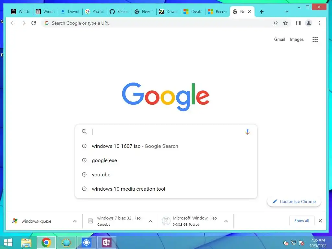The width and height of the screenshot is (332, 249).
Task: Switch to second Windo tab
Action: pyautogui.click(x=45, y=12)
